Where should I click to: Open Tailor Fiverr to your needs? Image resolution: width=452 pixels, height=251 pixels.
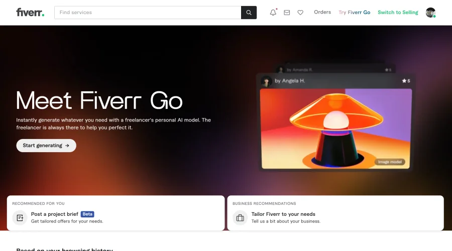(x=335, y=213)
